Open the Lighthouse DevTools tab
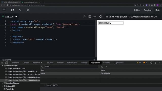The image size is (162, 91). pyautogui.click(x=119, y=63)
